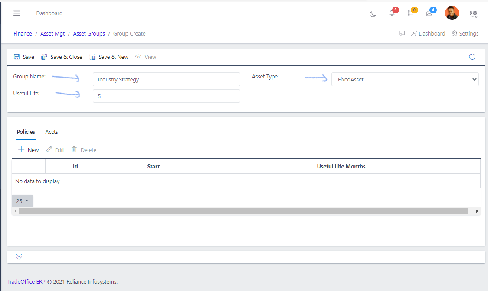The width and height of the screenshot is (488, 291).
Task: Click the Group Name input field
Action: 167,79
